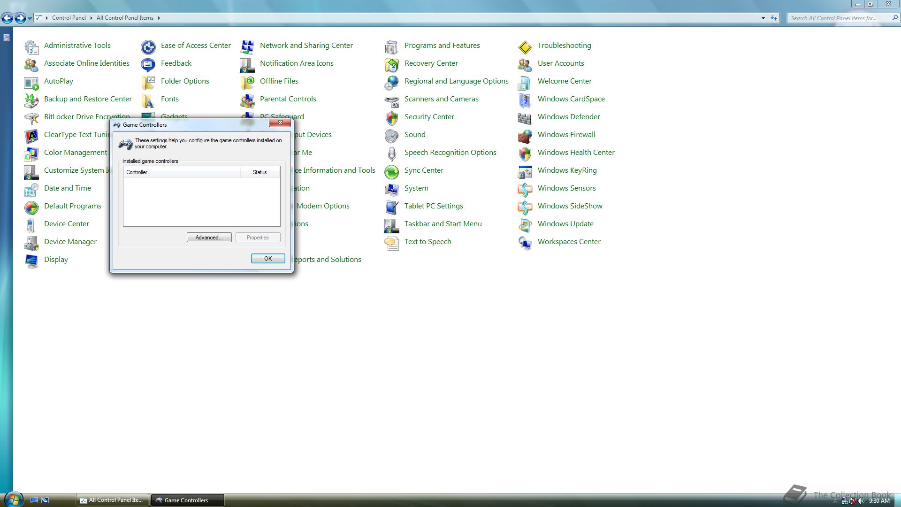Open the Windows Update icon
Screen dimensions: 901x507
coord(525,225)
